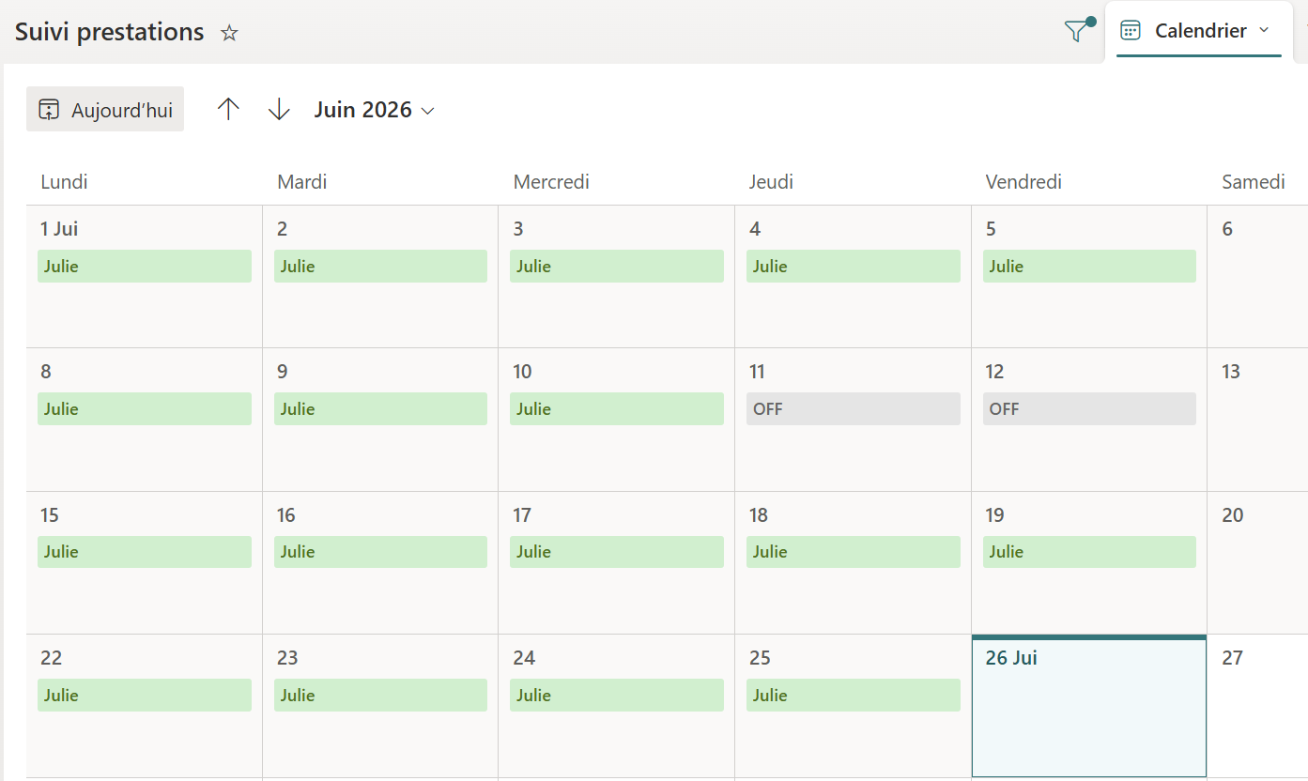Image resolution: width=1308 pixels, height=781 pixels.
Task: Click the Vendredi column header
Action: click(1023, 182)
